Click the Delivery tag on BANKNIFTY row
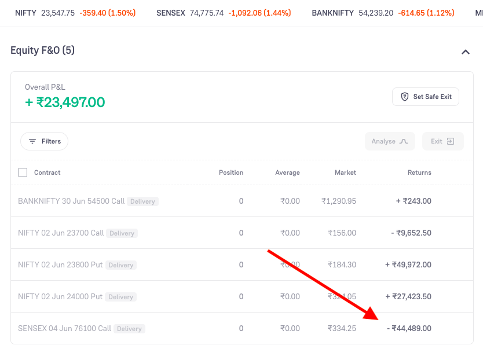Viewport: 483px width, 360px height. [142, 201]
